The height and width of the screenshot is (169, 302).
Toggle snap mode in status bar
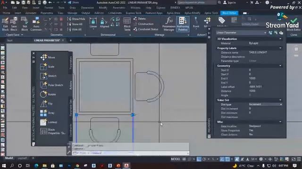(x=189, y=159)
